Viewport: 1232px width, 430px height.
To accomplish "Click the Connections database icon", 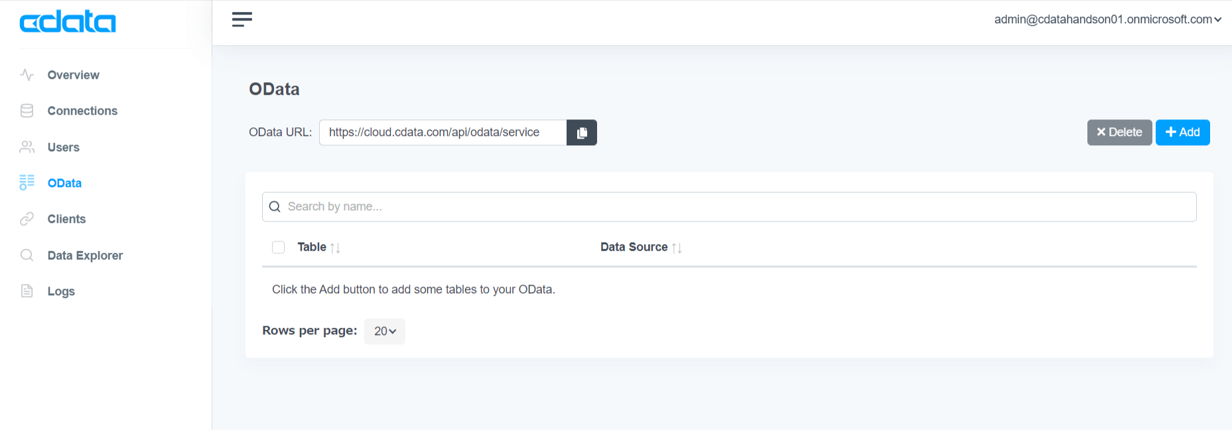I will [x=27, y=111].
